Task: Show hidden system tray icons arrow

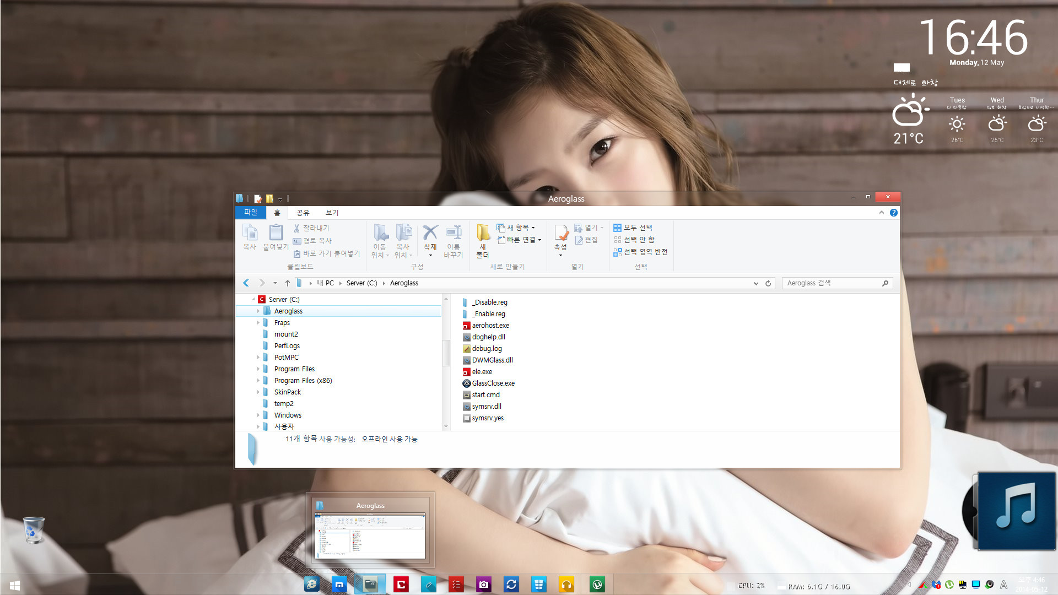Action: 910,585
